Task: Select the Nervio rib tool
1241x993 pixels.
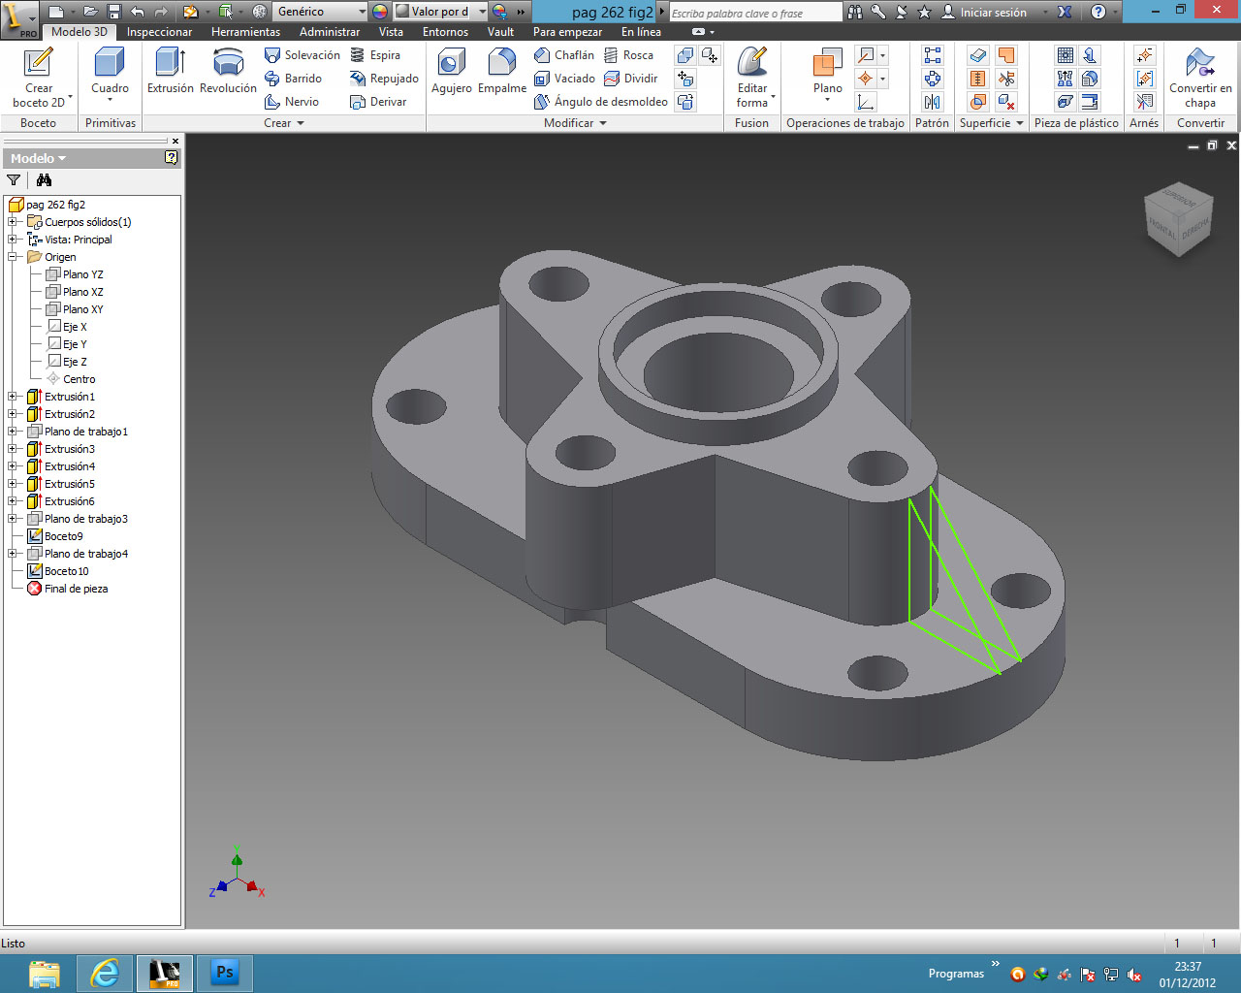Action: (292, 102)
